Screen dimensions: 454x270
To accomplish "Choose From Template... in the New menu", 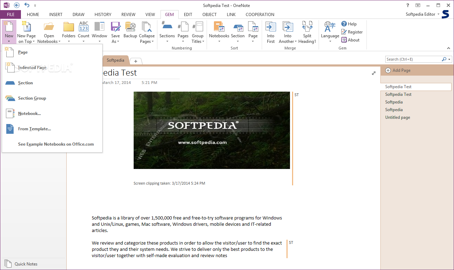I will tap(52, 129).
